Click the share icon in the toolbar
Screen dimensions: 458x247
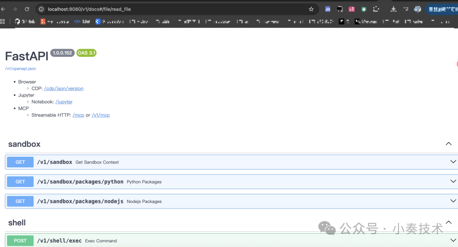pos(405,9)
